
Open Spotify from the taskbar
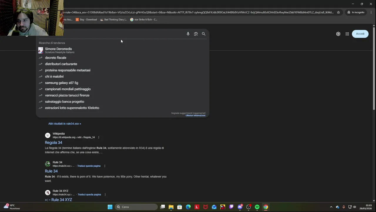click(x=257, y=207)
